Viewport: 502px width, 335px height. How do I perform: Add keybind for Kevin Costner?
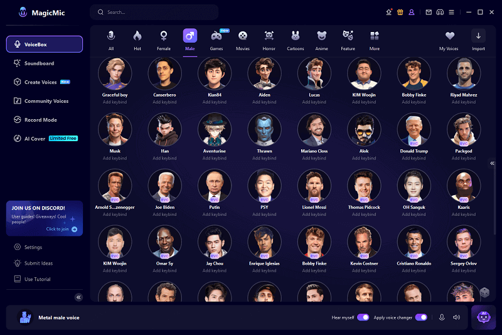coord(364,270)
